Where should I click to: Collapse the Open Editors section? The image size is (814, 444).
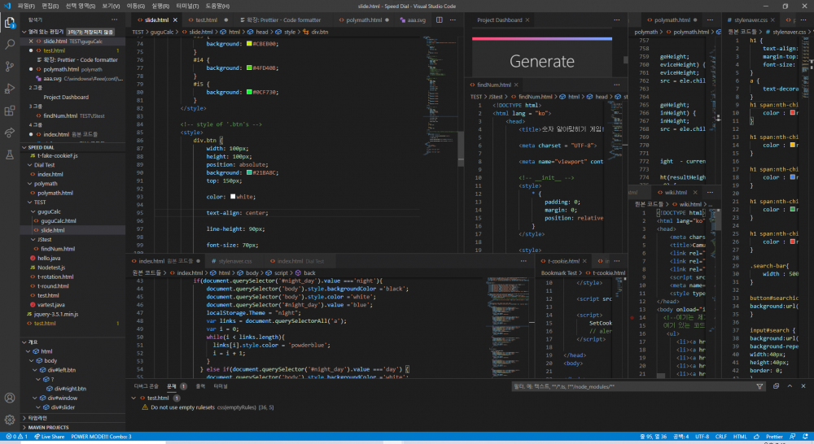[24, 33]
